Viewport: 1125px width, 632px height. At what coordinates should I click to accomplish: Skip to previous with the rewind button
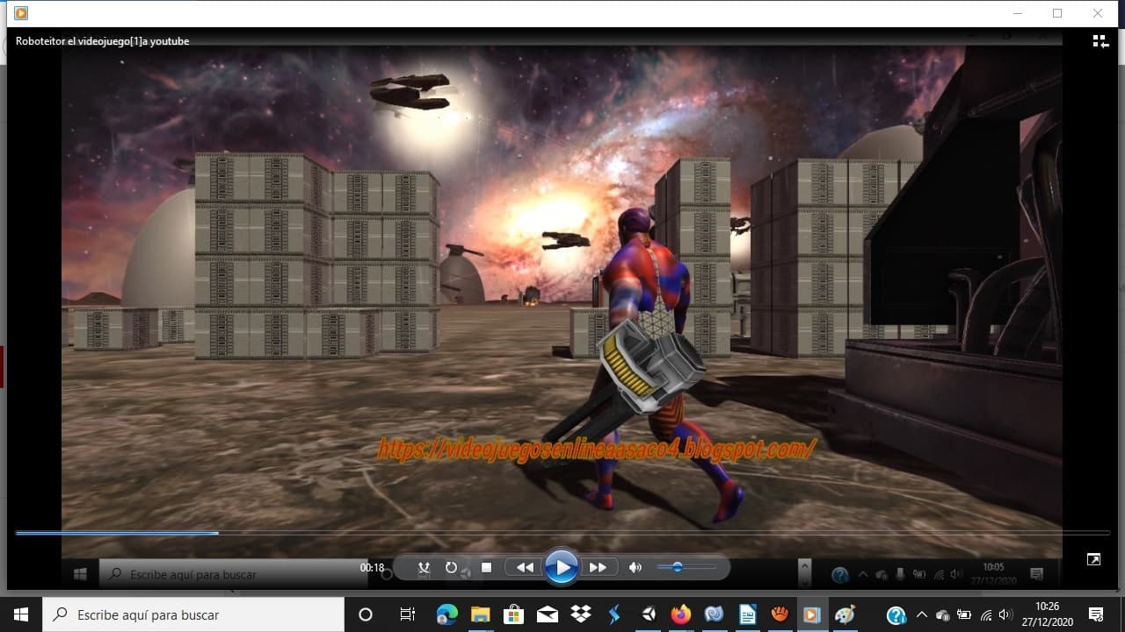(525, 568)
